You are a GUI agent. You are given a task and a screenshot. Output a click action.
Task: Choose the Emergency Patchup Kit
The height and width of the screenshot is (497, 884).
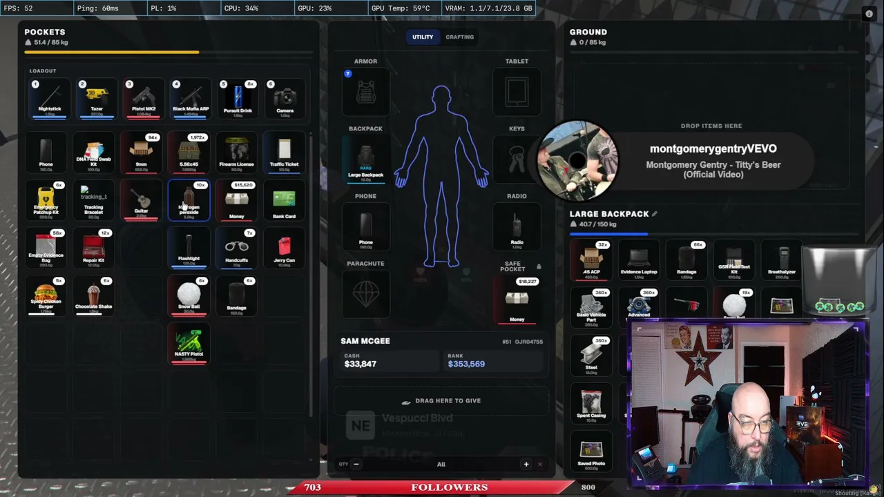[46, 201]
